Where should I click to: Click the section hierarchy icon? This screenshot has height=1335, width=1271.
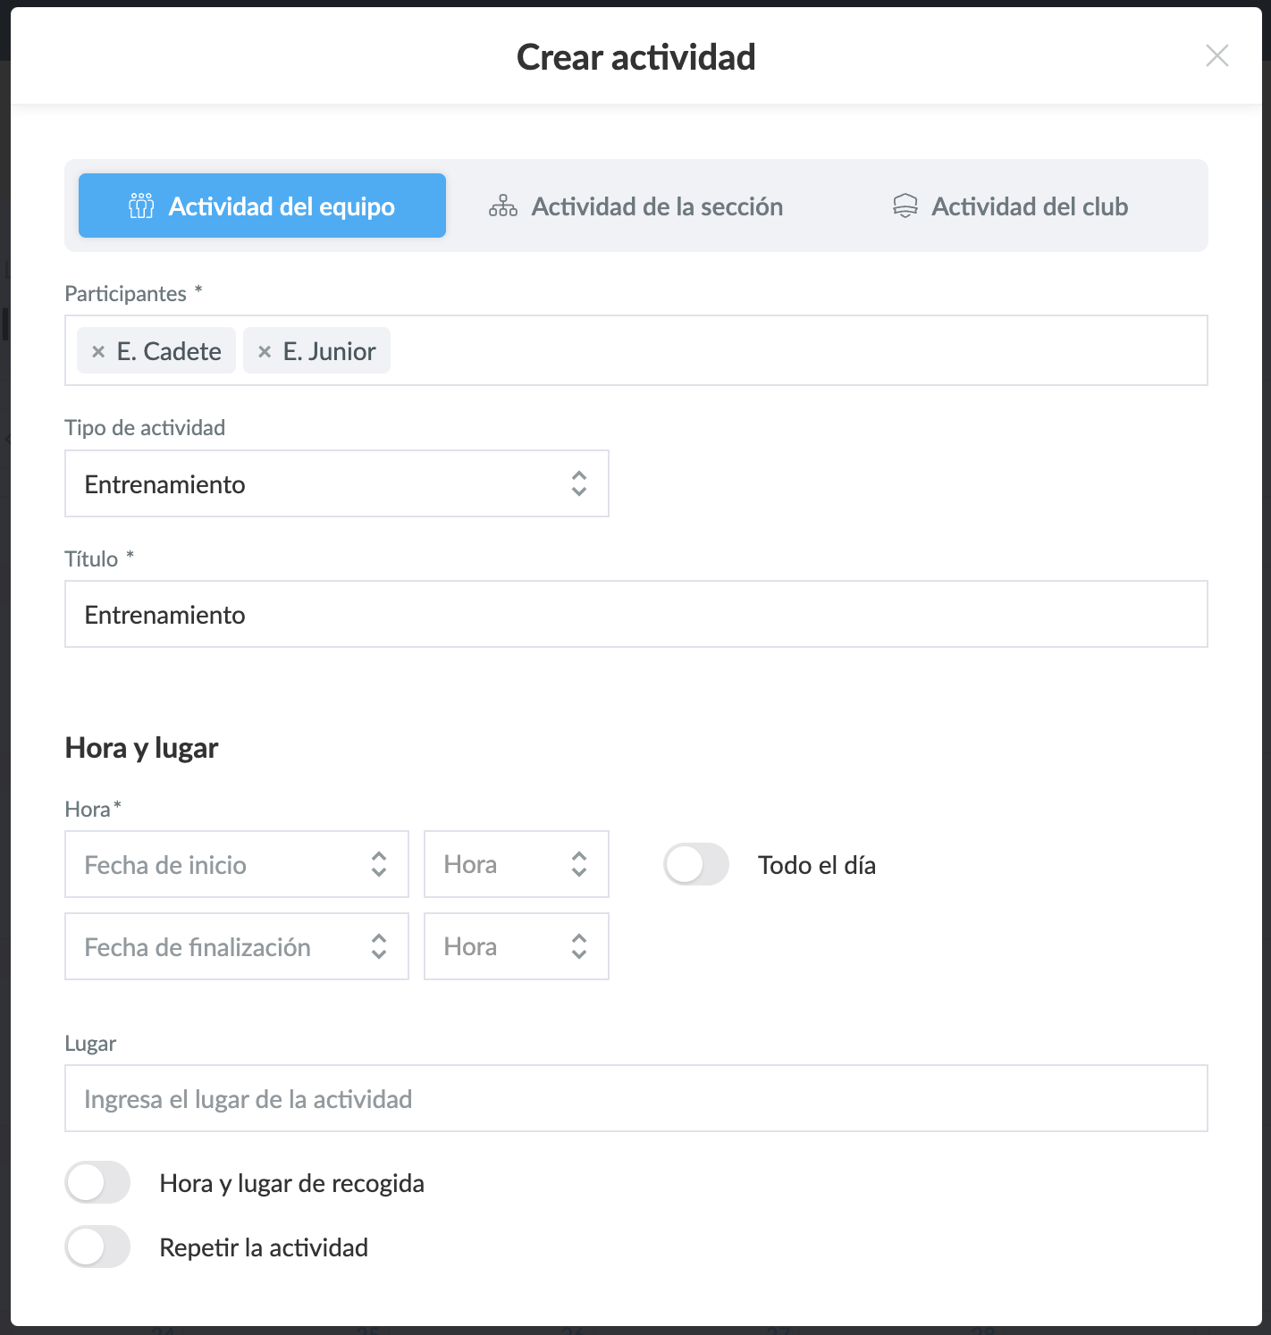(503, 206)
